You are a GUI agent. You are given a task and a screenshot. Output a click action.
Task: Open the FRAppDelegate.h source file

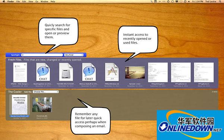click(x=158, y=72)
